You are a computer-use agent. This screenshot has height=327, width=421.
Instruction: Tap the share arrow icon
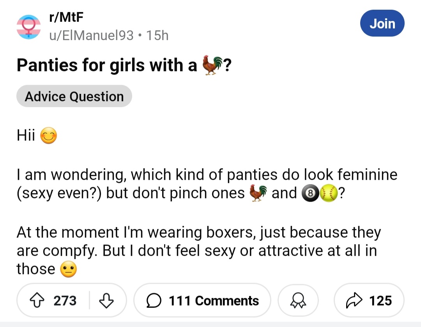354,300
